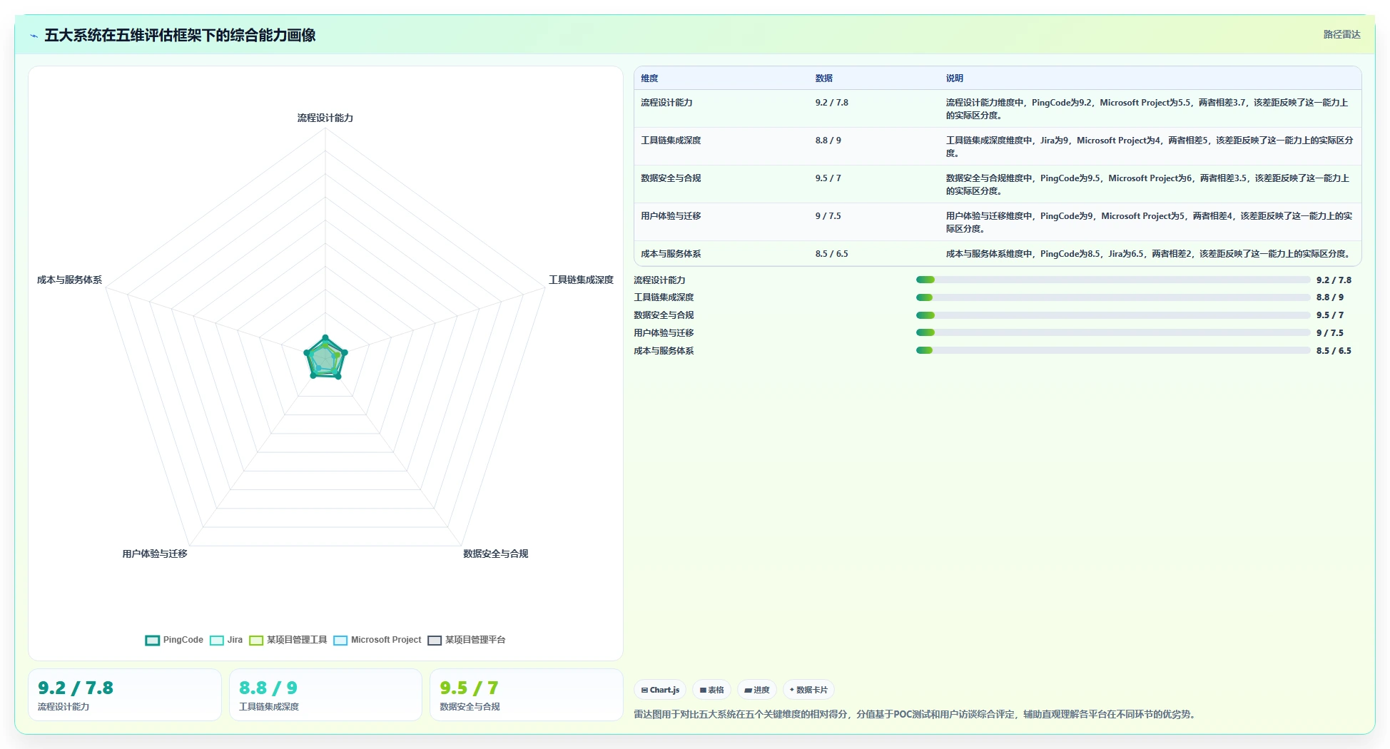Viewport: 1390px width, 749px height.
Task: Click the radar axis label 成本与服务体系
Action: tap(70, 280)
